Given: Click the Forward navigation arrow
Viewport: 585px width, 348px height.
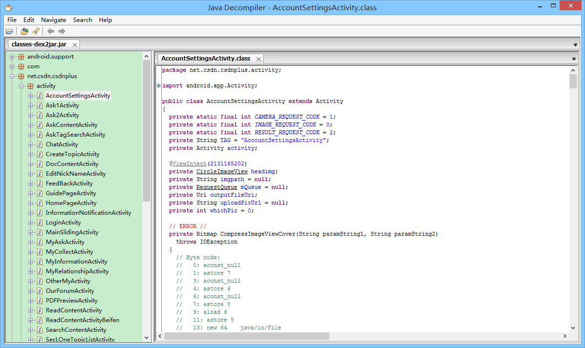Looking at the screenshot, I should pyautogui.click(x=62, y=31).
